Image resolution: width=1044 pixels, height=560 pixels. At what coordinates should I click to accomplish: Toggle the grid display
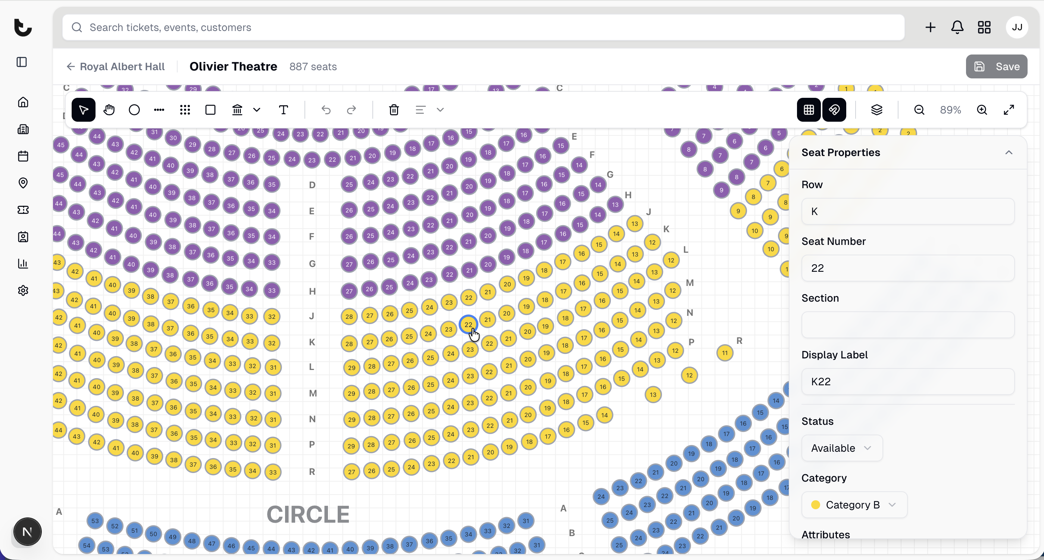click(x=808, y=109)
